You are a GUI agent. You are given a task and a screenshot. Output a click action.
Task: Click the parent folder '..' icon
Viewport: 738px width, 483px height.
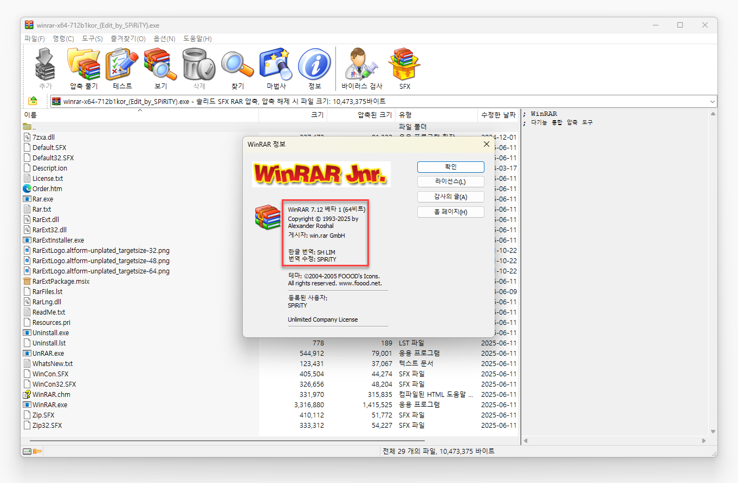(28, 127)
